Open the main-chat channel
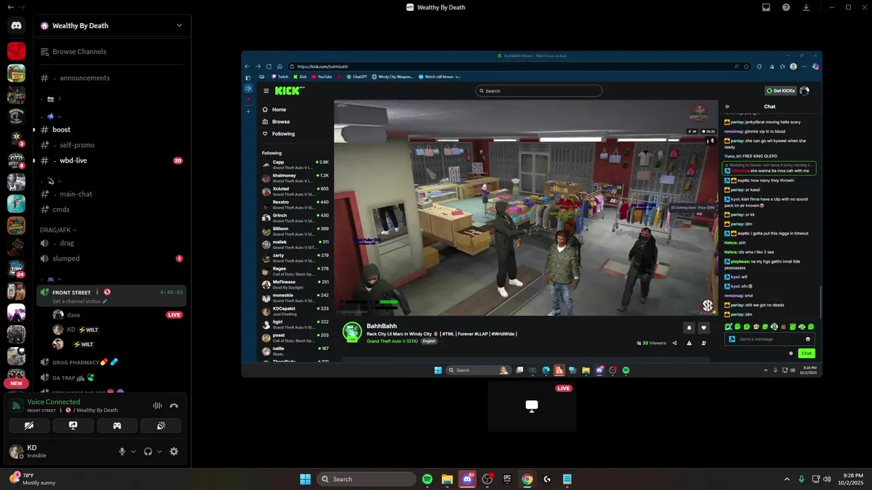Image resolution: width=872 pixels, height=490 pixels. [x=112, y=194]
